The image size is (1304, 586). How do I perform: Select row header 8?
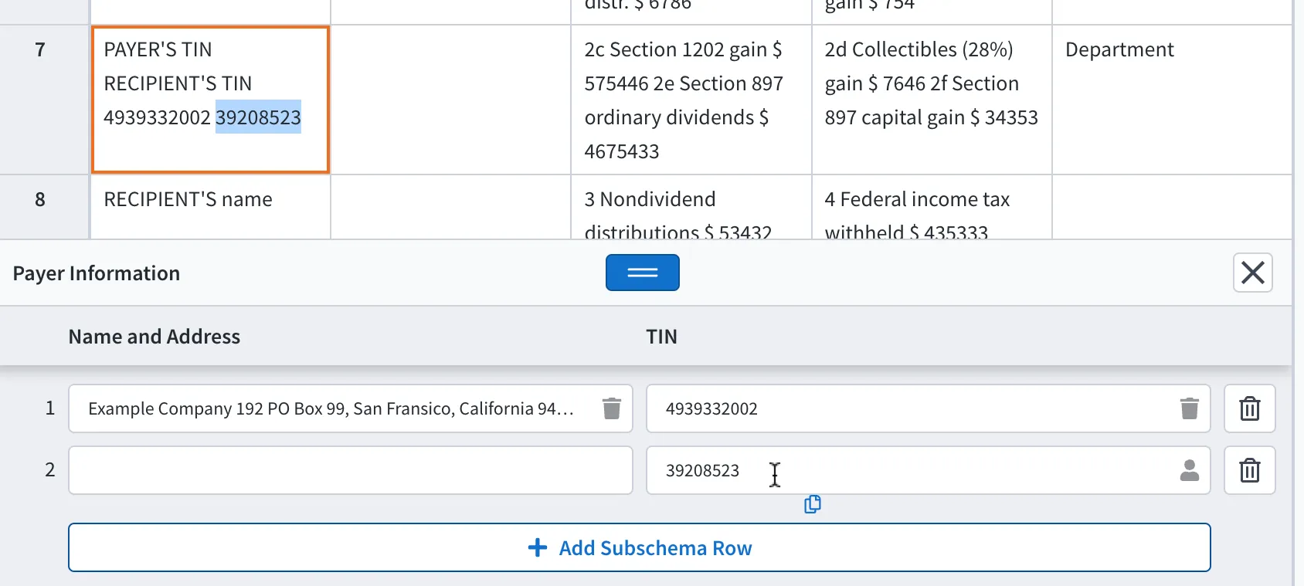(x=44, y=207)
